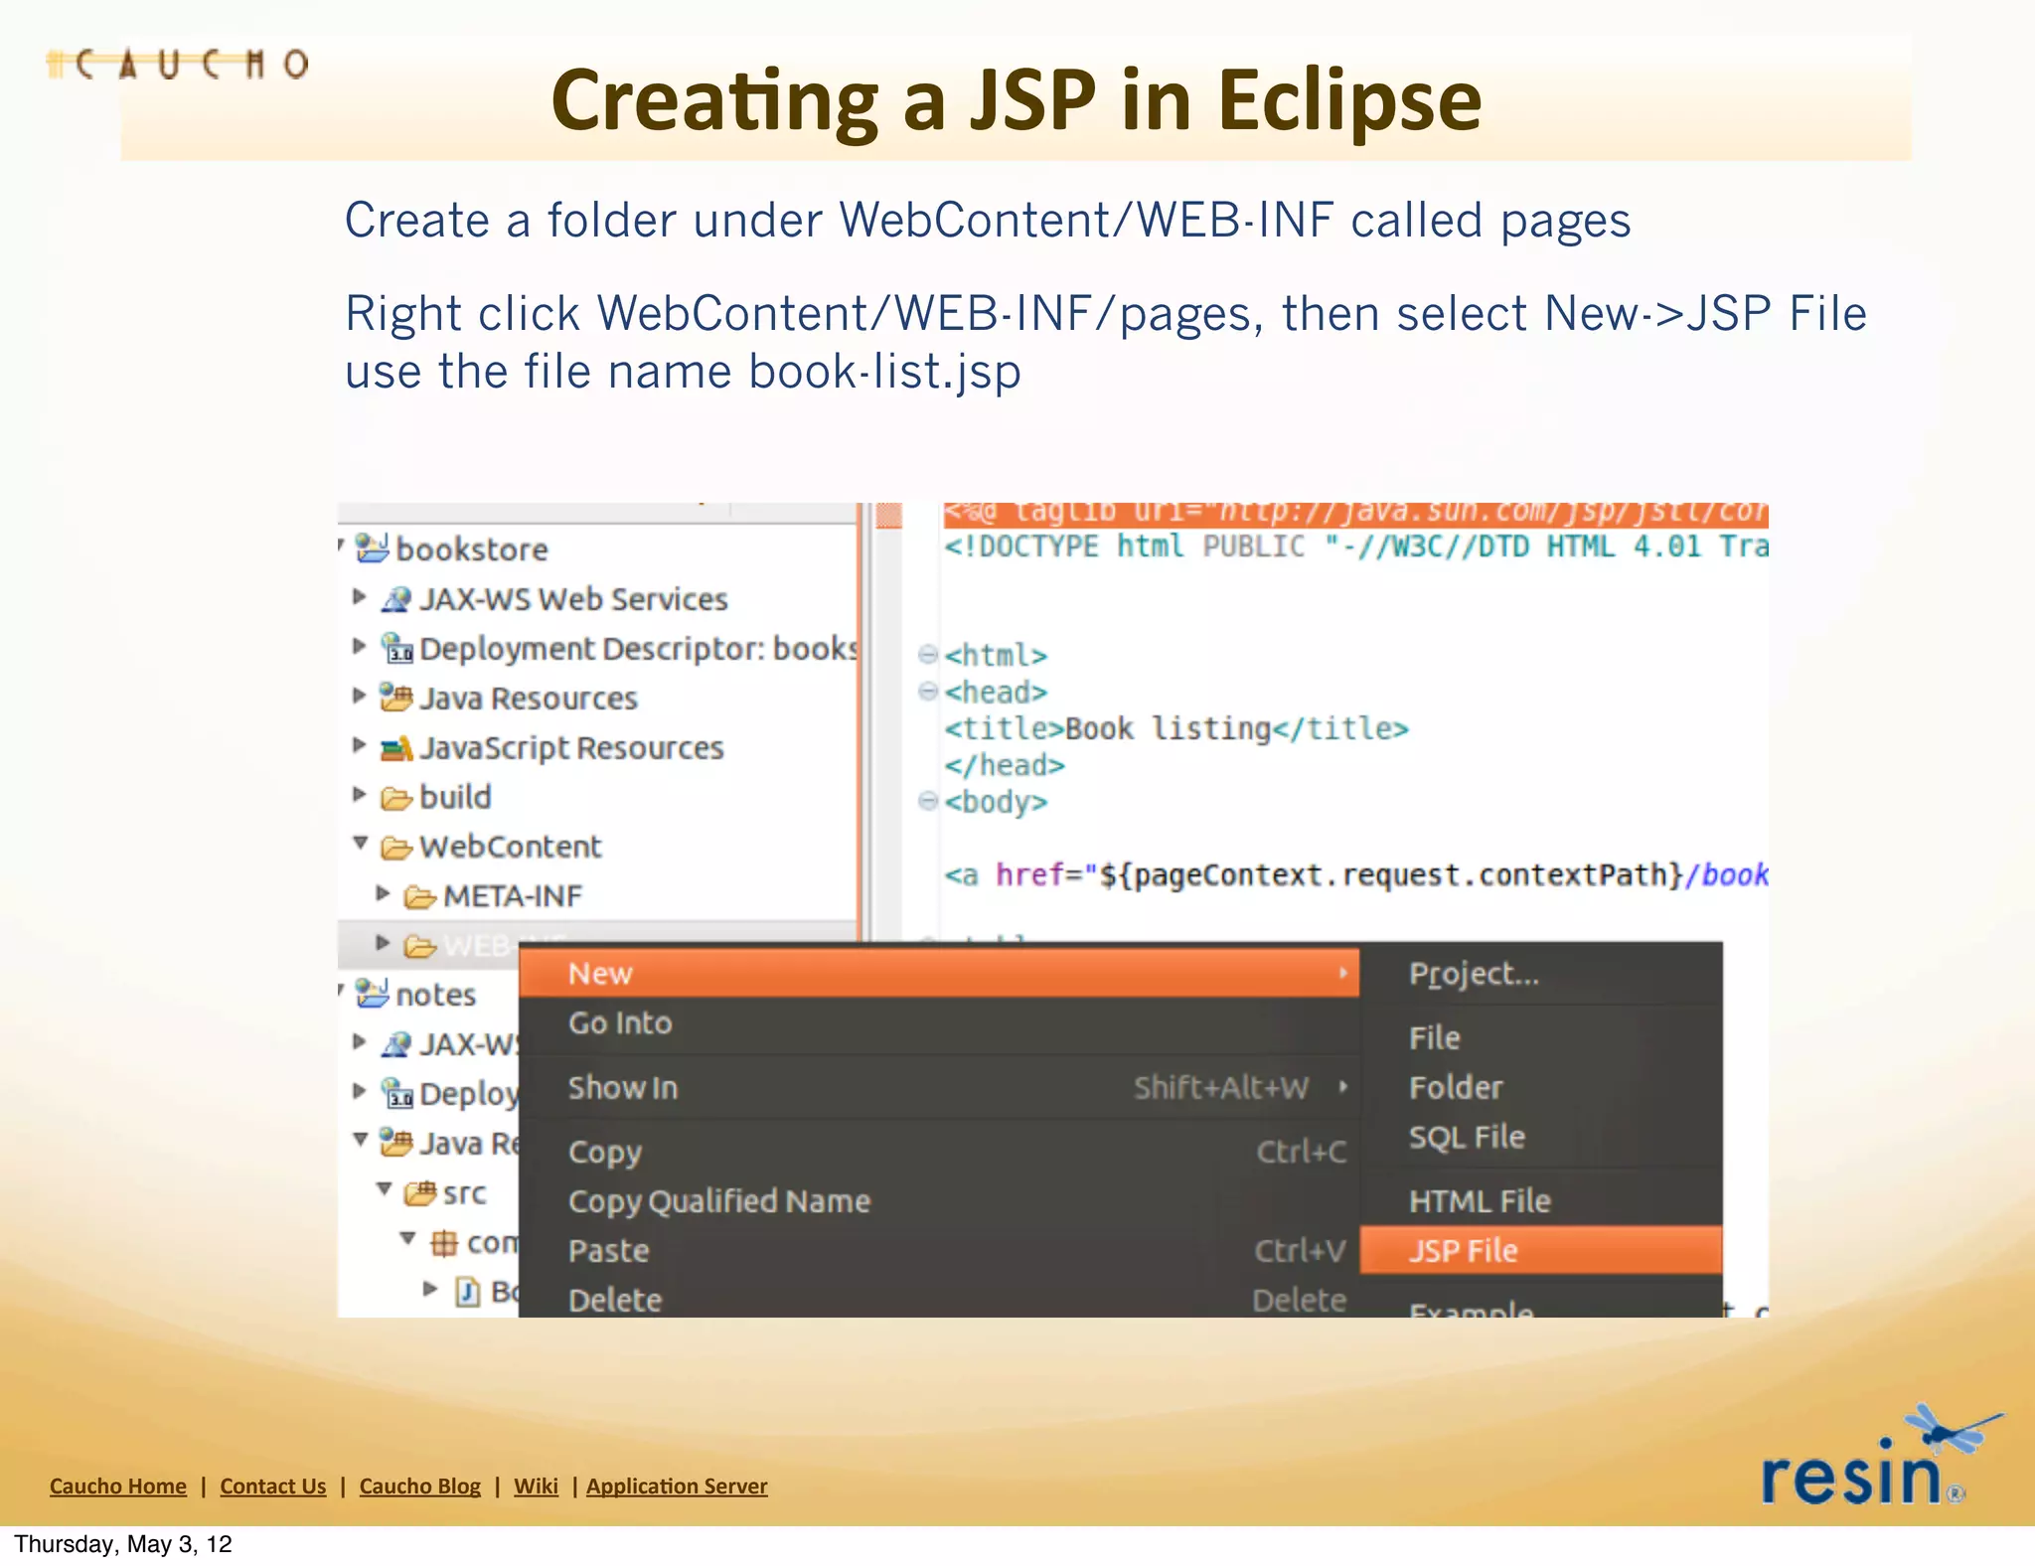Open the Application Server link
Screen dimensions: 2035x1566
click(676, 1486)
